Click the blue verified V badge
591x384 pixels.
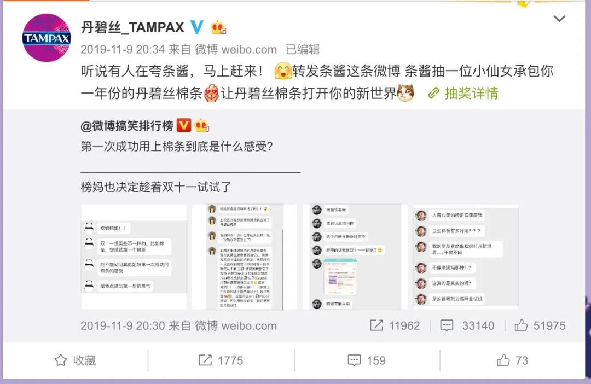196,27
